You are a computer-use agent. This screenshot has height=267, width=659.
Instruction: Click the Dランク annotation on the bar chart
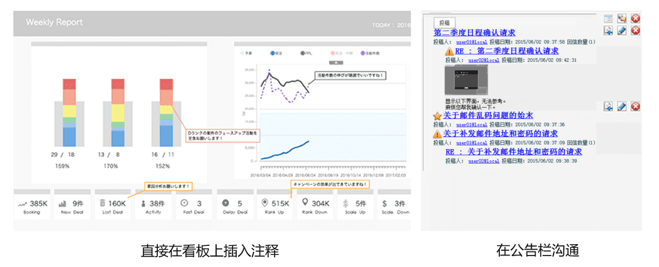pyautogui.click(x=222, y=135)
